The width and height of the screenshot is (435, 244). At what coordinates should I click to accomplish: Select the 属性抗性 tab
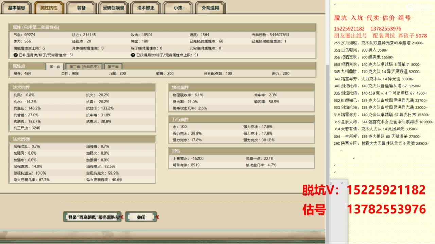(49, 8)
